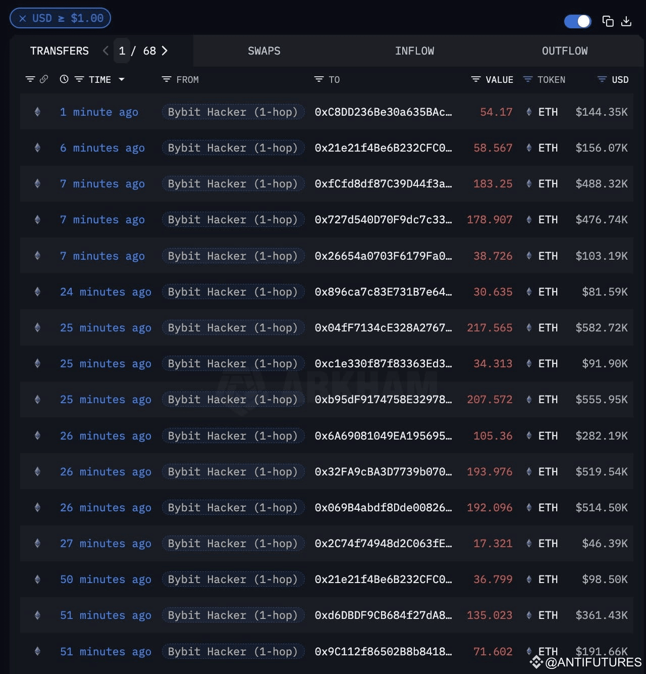
Task: Select the value 192.096
Action: pos(490,507)
